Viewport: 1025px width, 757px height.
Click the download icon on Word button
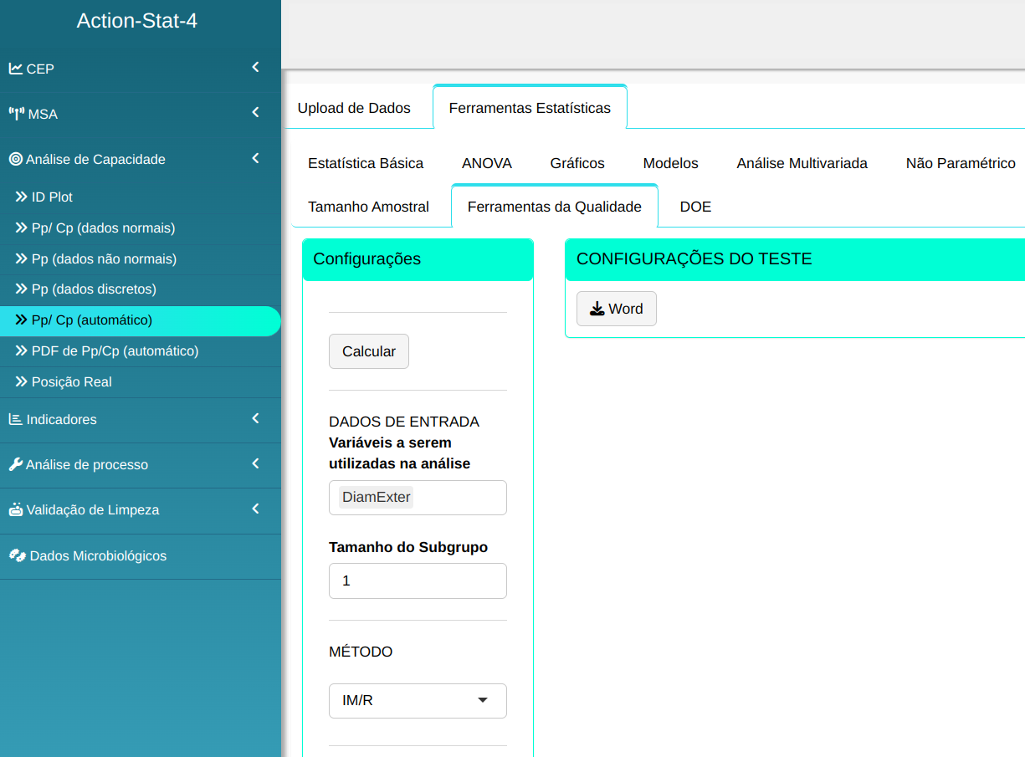pyautogui.click(x=597, y=309)
